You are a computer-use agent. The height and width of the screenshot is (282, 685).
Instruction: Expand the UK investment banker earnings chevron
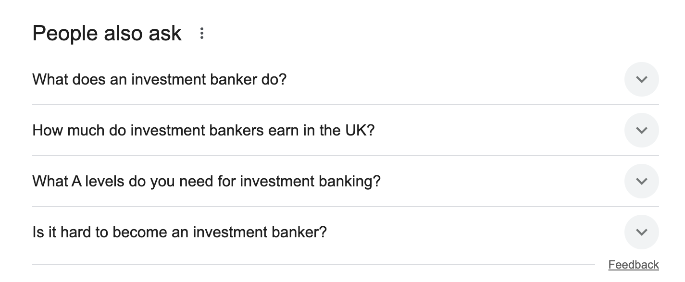pyautogui.click(x=641, y=130)
